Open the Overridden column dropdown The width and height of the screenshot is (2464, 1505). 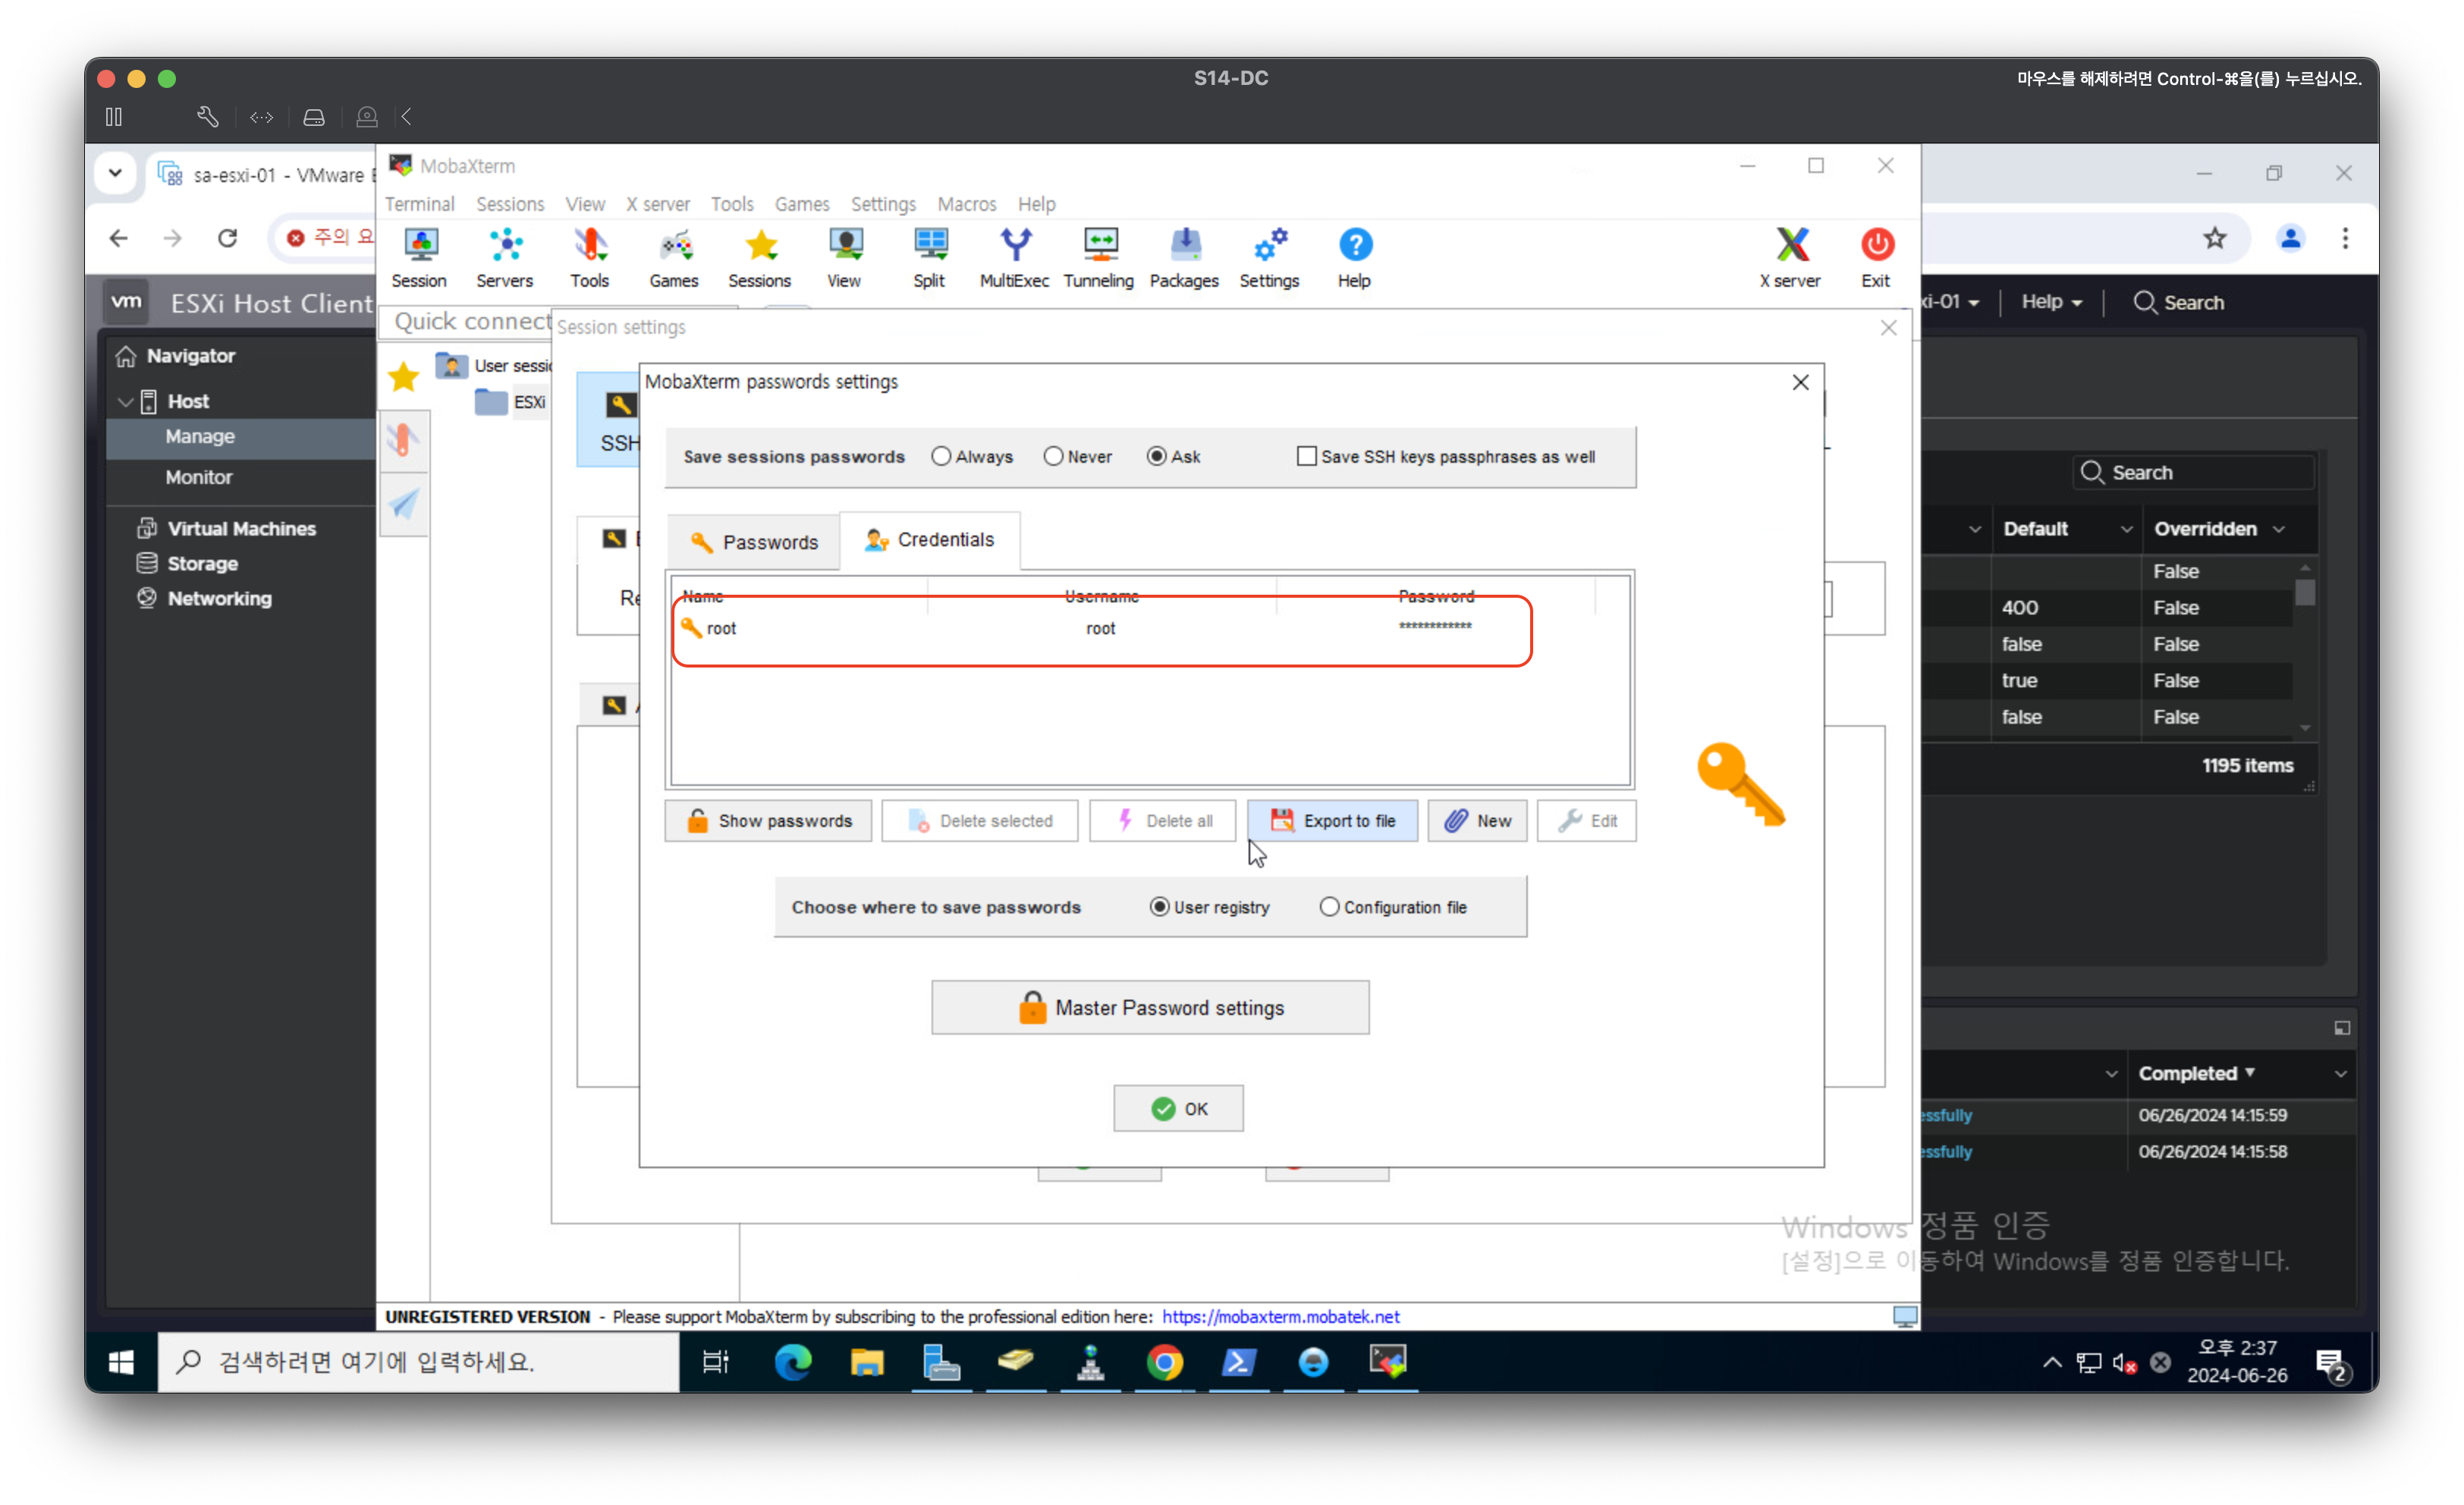pos(2279,529)
